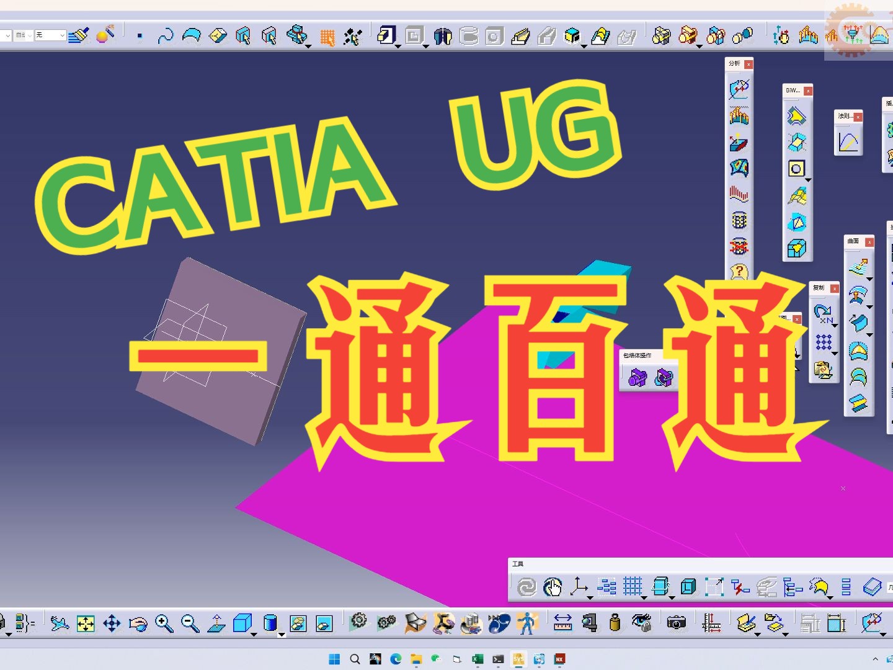Viewport: 893px width, 670px height.
Task: Click the gray square plate in the viewport
Action: pos(220,351)
